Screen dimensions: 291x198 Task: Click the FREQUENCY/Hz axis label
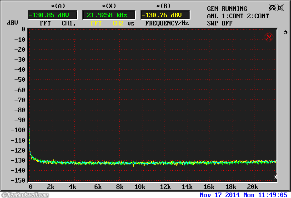pos(167,23)
